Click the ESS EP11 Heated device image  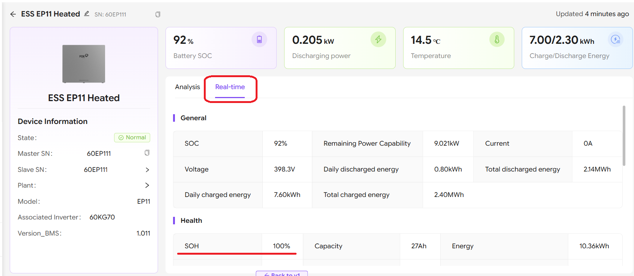pyautogui.click(x=84, y=64)
